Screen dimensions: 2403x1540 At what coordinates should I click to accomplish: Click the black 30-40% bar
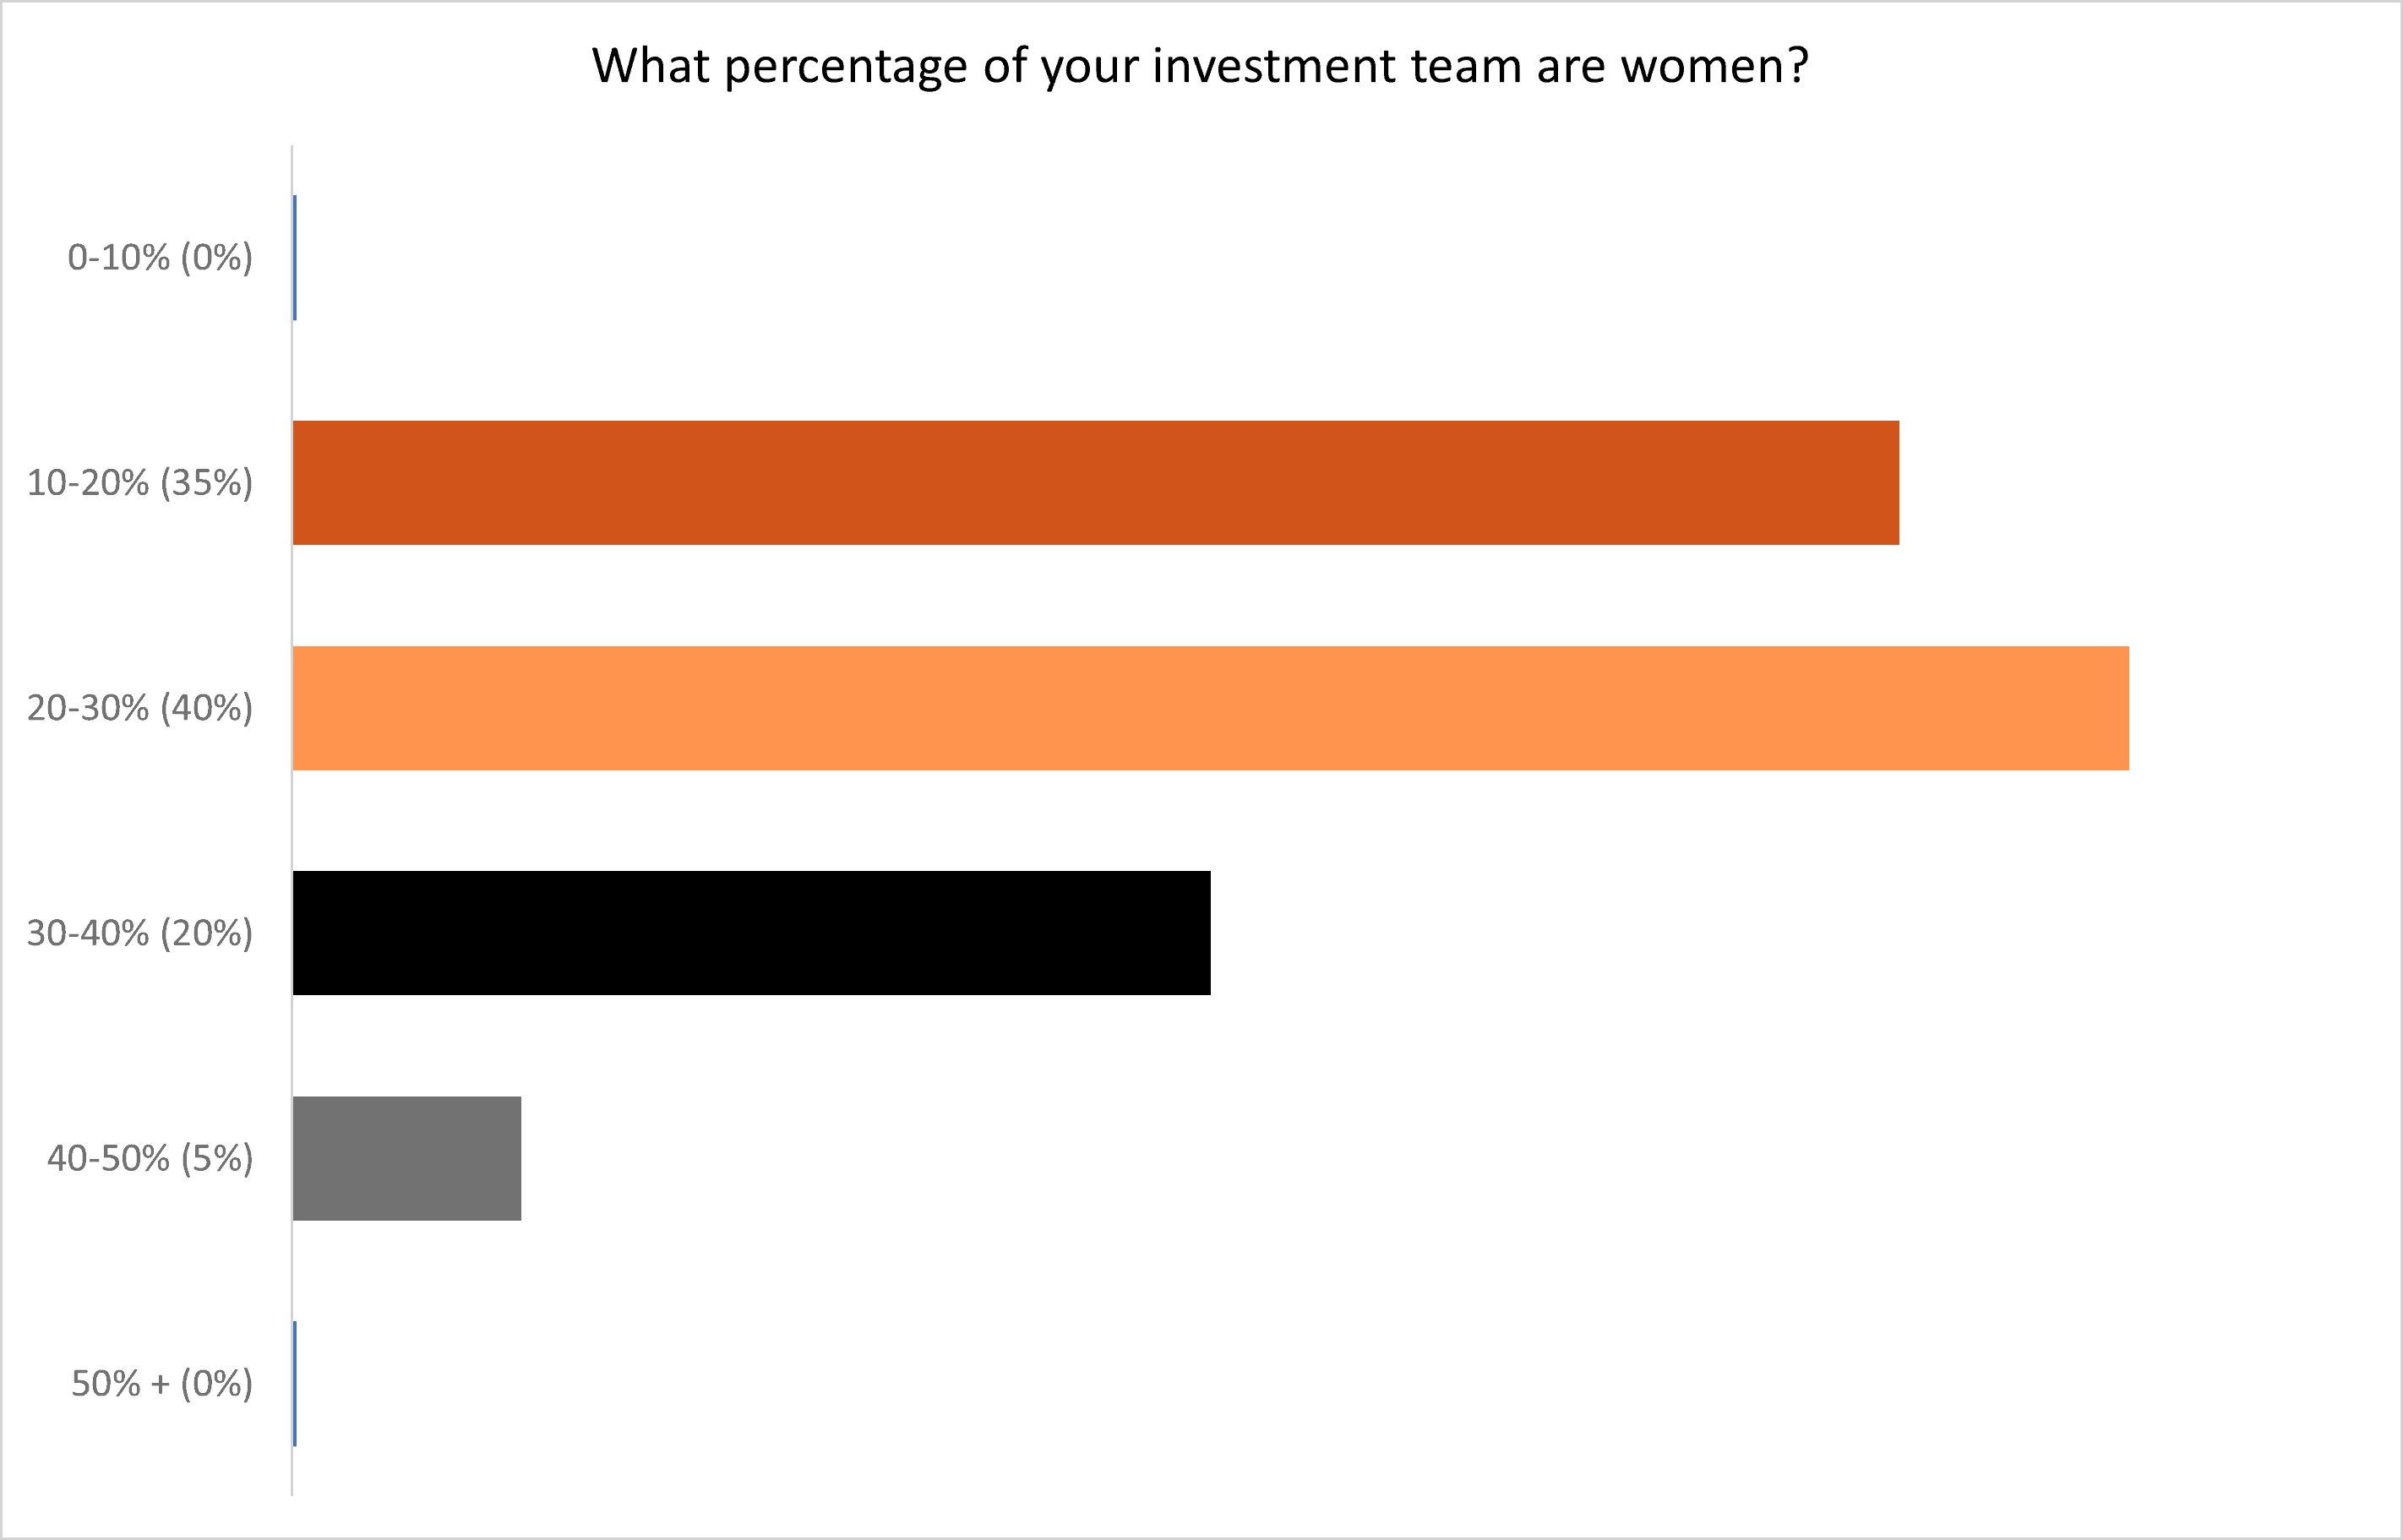coord(751,933)
